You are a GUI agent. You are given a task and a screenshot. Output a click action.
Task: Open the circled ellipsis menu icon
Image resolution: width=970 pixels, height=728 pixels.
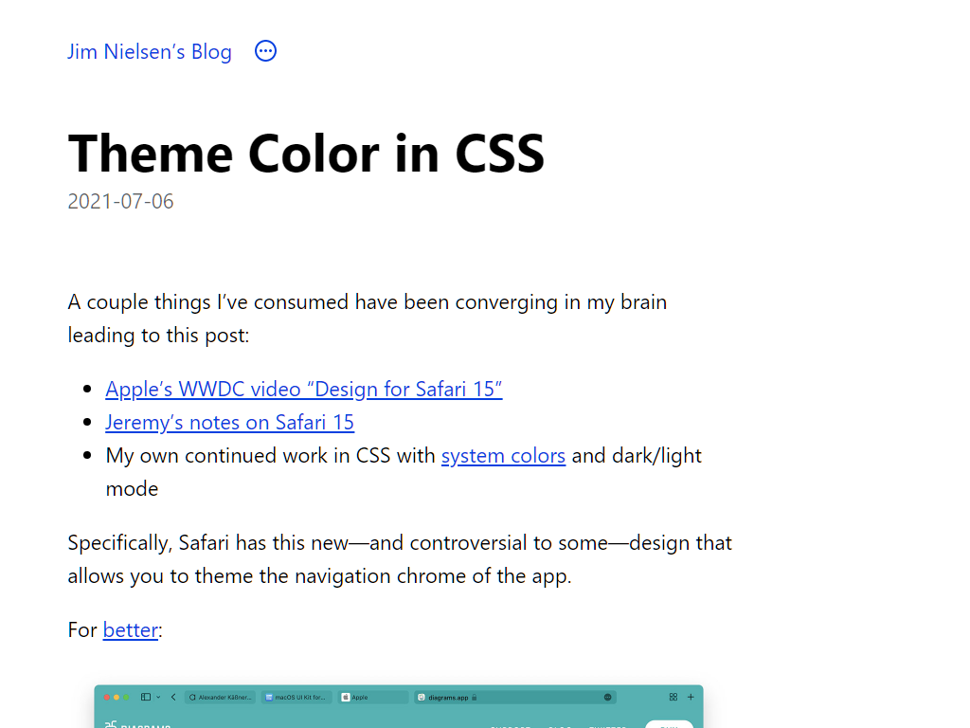click(265, 51)
